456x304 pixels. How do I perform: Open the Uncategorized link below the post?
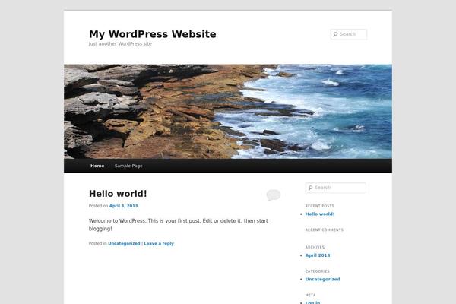(124, 243)
